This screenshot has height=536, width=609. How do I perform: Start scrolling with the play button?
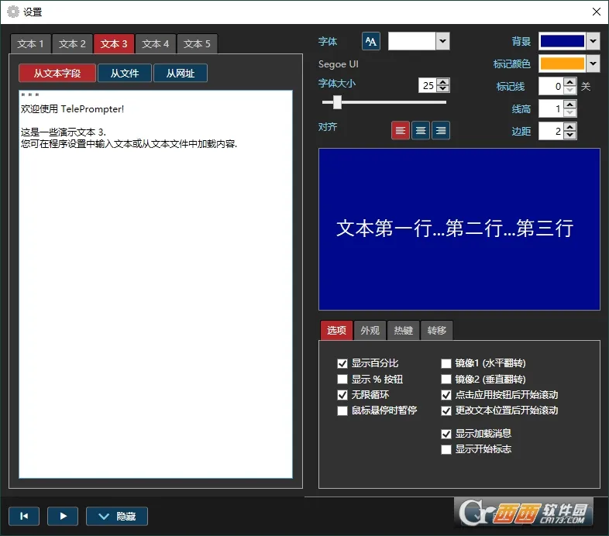[63, 516]
